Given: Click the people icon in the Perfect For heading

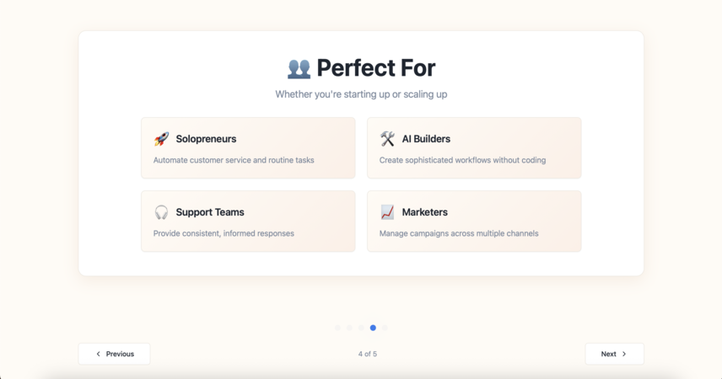Looking at the screenshot, I should click(299, 69).
